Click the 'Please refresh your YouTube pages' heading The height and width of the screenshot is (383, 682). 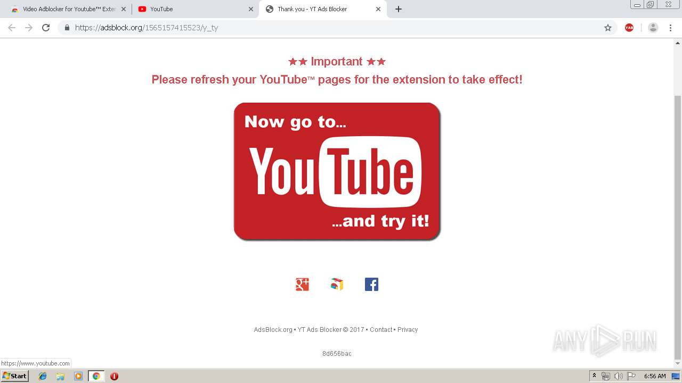[337, 80]
